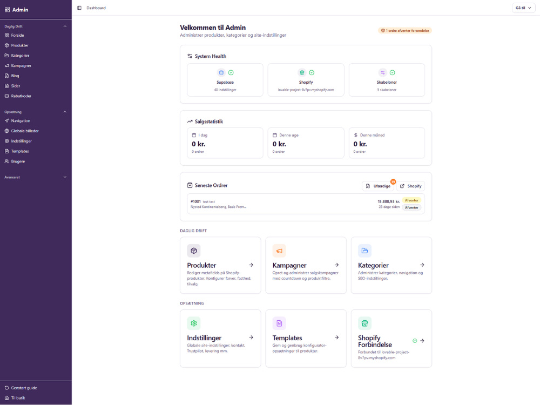This screenshot has height=405, width=540.
Task: Click the Ufærdige button
Action: (x=378, y=186)
